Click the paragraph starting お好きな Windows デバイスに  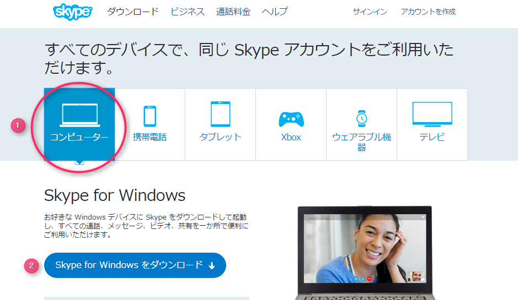click(146, 226)
